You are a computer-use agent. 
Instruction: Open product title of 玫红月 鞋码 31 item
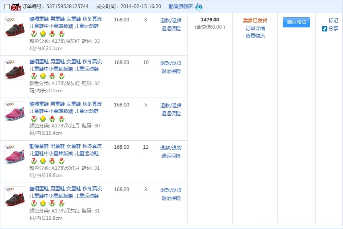click(66, 150)
